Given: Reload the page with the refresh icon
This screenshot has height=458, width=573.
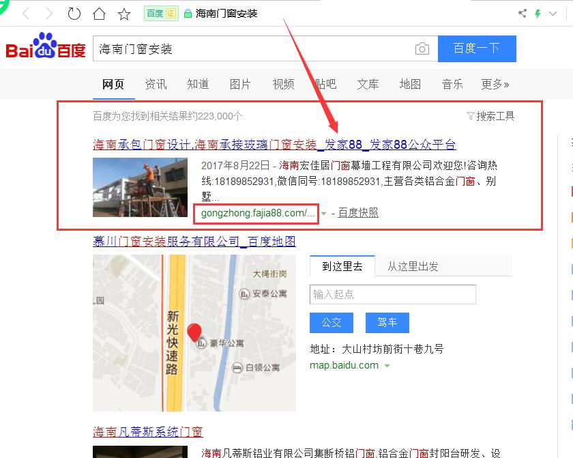Looking at the screenshot, I should pos(74,14).
